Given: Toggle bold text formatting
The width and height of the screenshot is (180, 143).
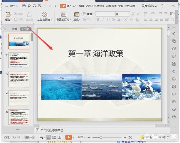Looking at the screenshot, I should coord(98,19).
